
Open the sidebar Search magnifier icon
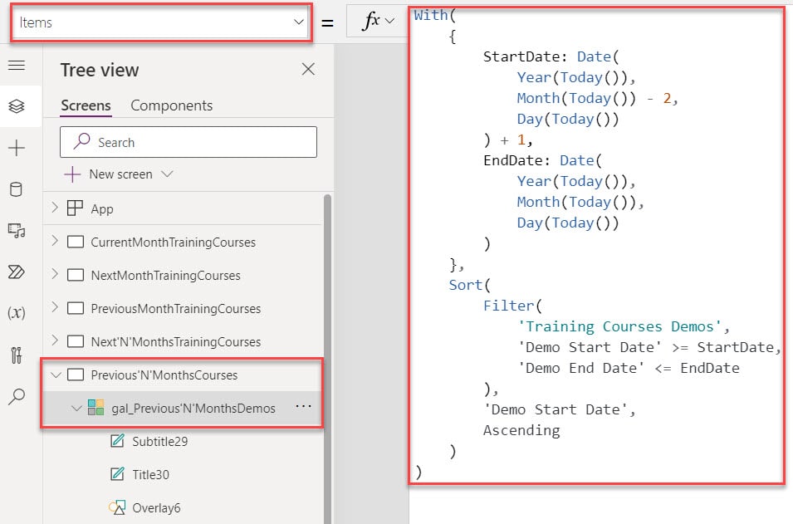16,397
